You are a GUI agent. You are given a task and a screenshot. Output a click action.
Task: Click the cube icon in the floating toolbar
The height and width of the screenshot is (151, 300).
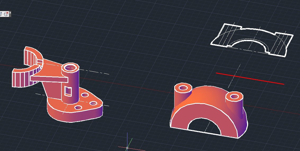point(1,14)
